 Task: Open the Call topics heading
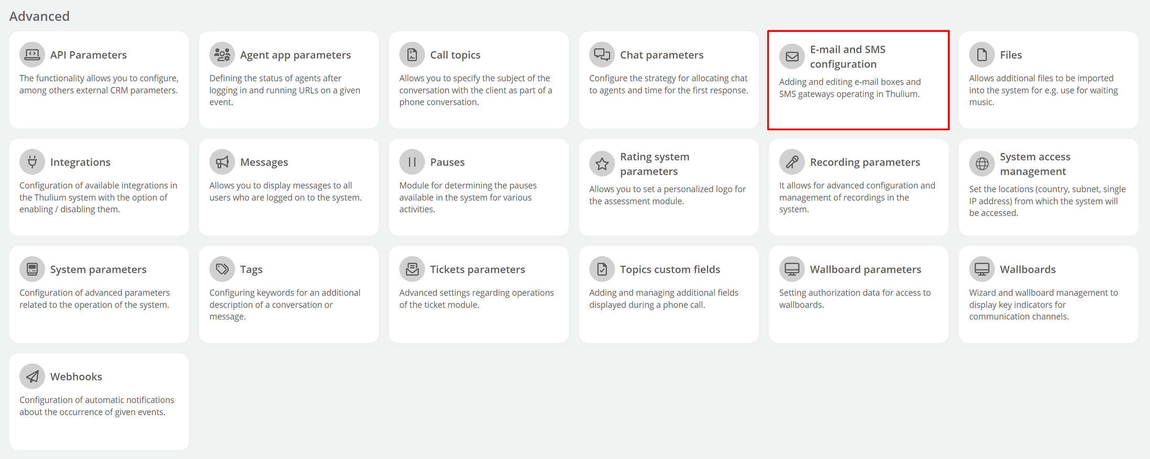click(x=455, y=55)
